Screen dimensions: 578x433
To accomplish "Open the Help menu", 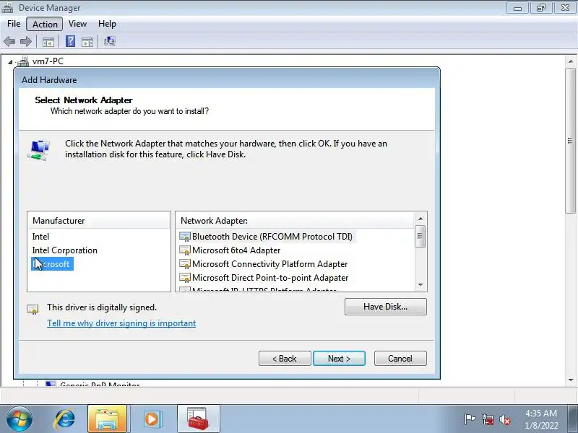I will point(107,24).
